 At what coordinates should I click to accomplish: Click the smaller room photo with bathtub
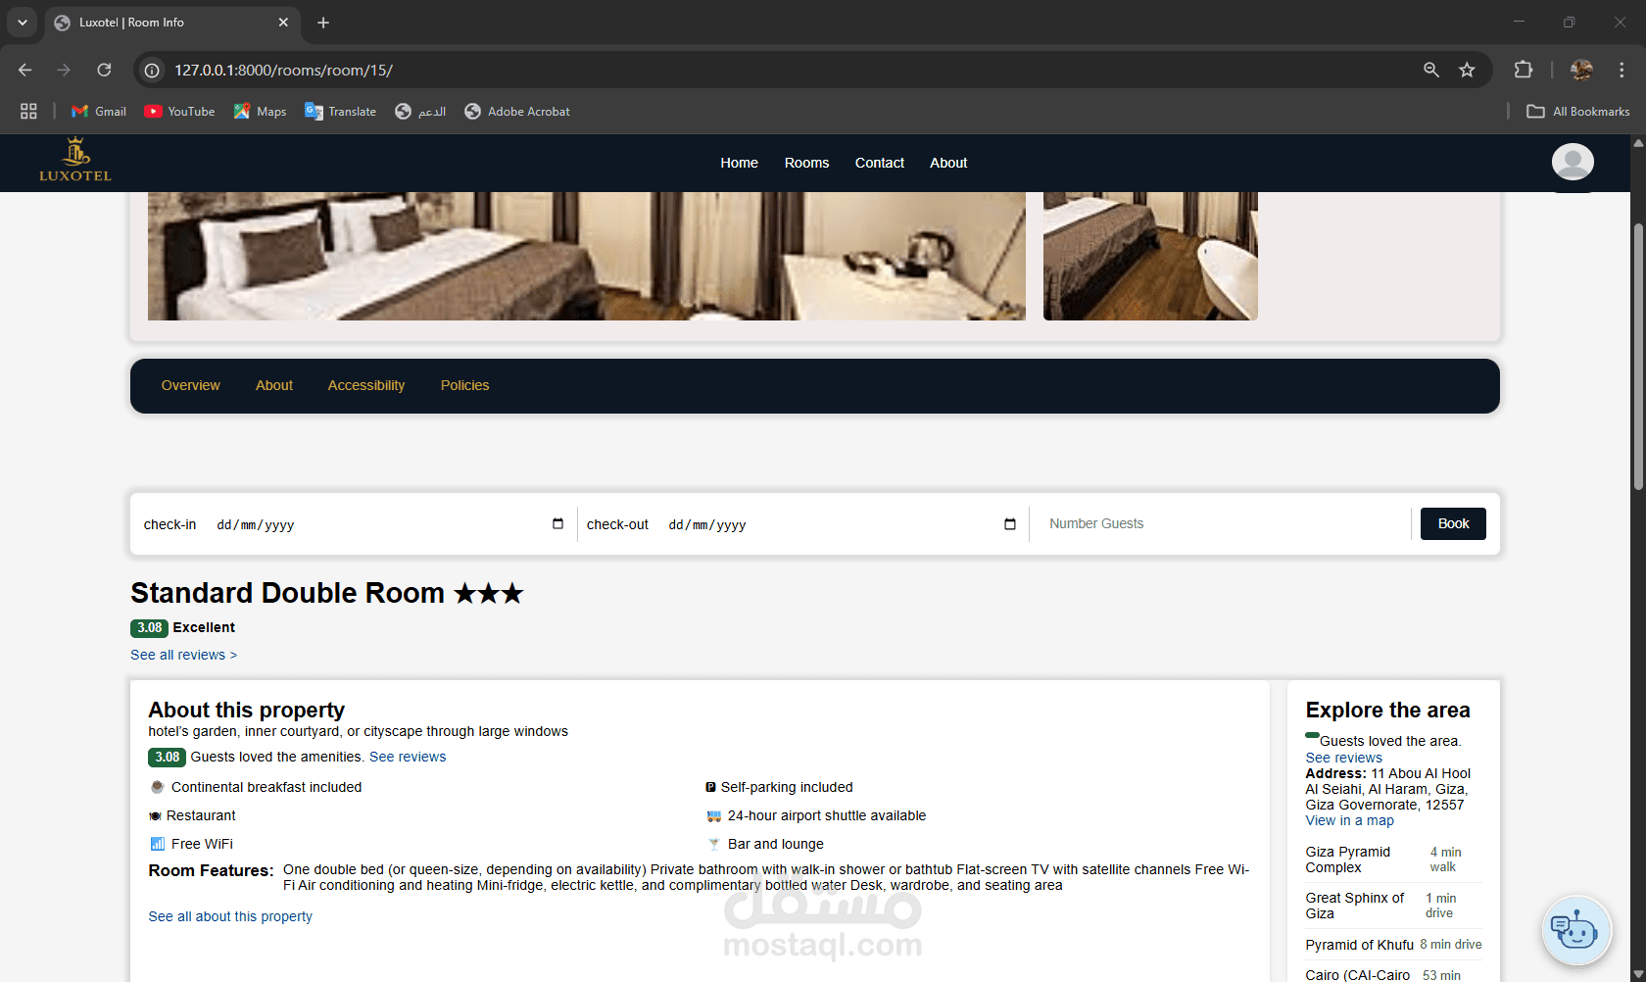pos(1150,256)
